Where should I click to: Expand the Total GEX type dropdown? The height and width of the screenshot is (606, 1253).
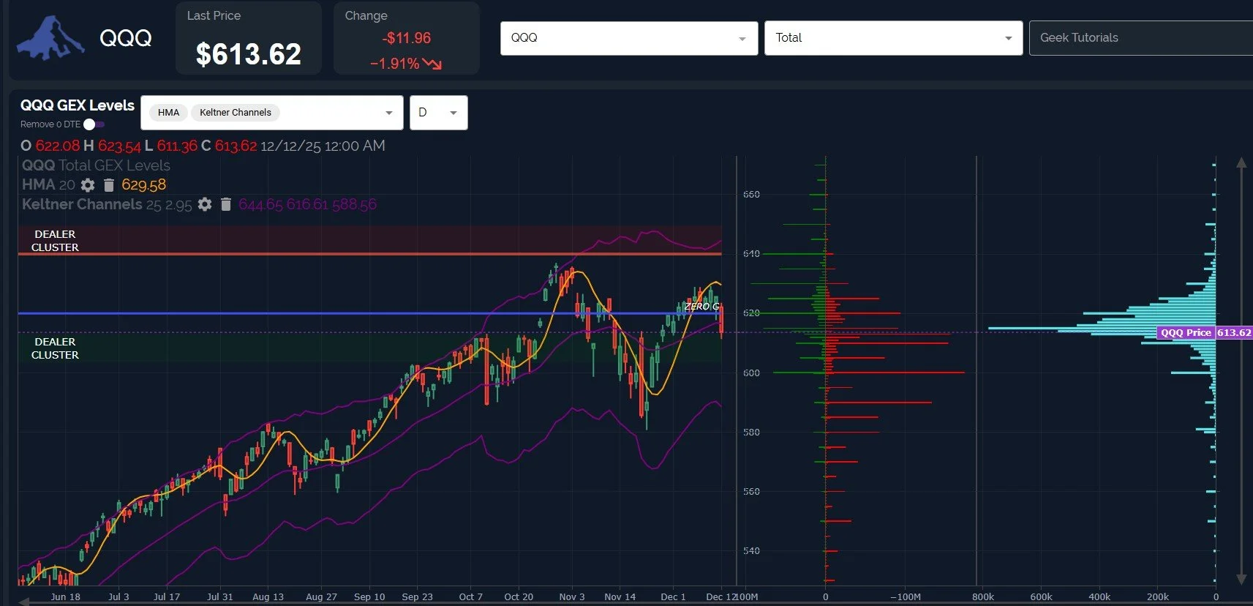893,38
